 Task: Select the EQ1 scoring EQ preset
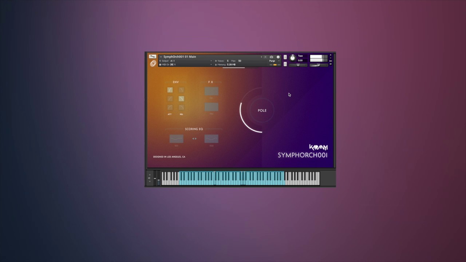176,139
